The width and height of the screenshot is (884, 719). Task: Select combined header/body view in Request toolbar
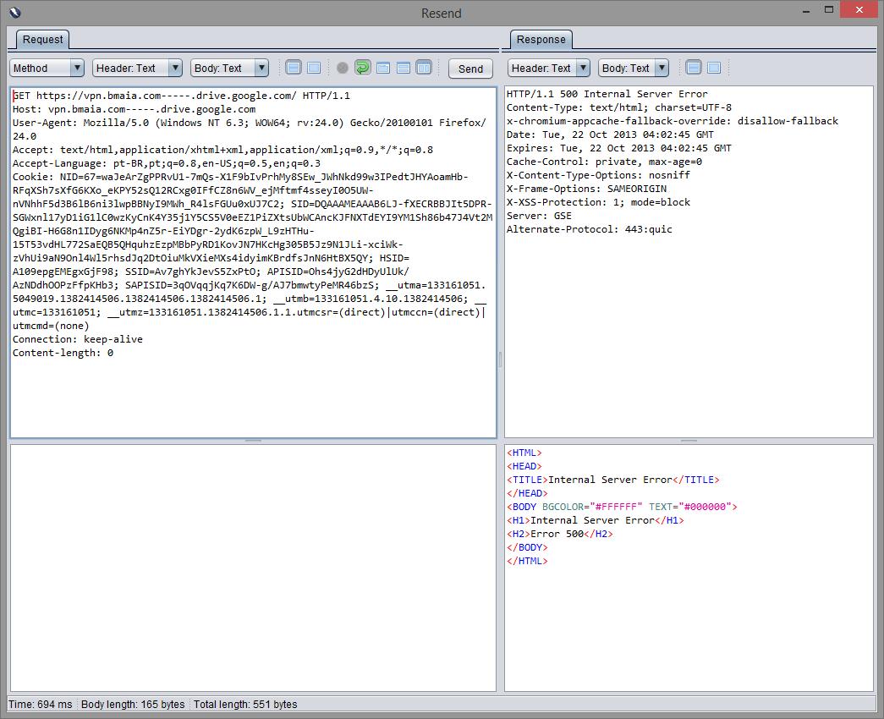(x=314, y=69)
